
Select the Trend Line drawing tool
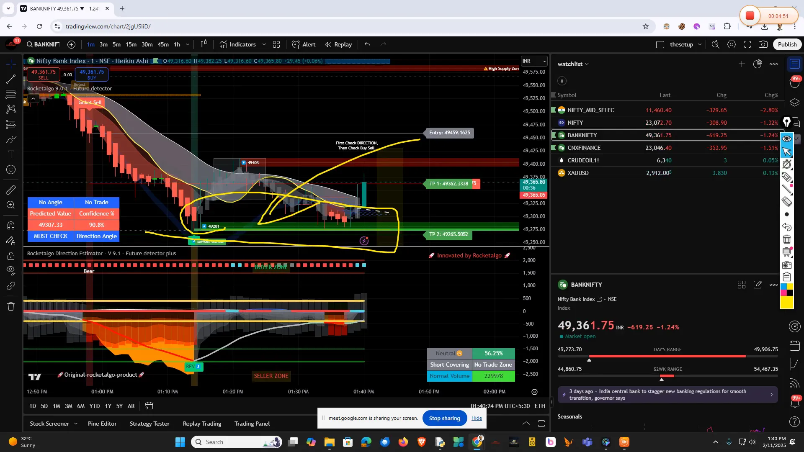[x=11, y=79]
